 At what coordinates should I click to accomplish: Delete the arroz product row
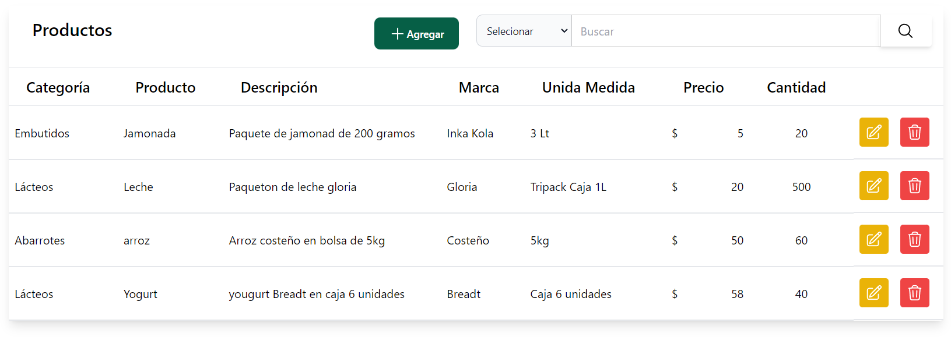[914, 239]
